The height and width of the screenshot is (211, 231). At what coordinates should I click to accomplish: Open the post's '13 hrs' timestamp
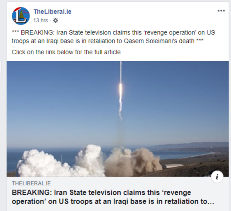[41, 20]
